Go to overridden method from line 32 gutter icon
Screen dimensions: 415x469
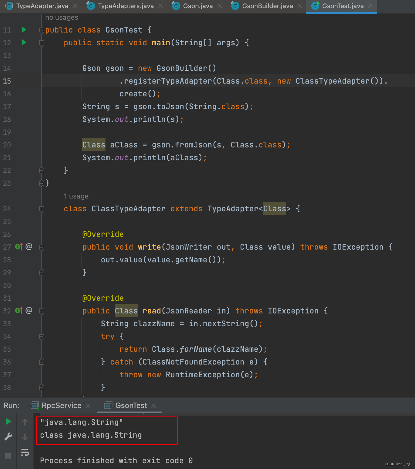pyautogui.click(x=19, y=311)
